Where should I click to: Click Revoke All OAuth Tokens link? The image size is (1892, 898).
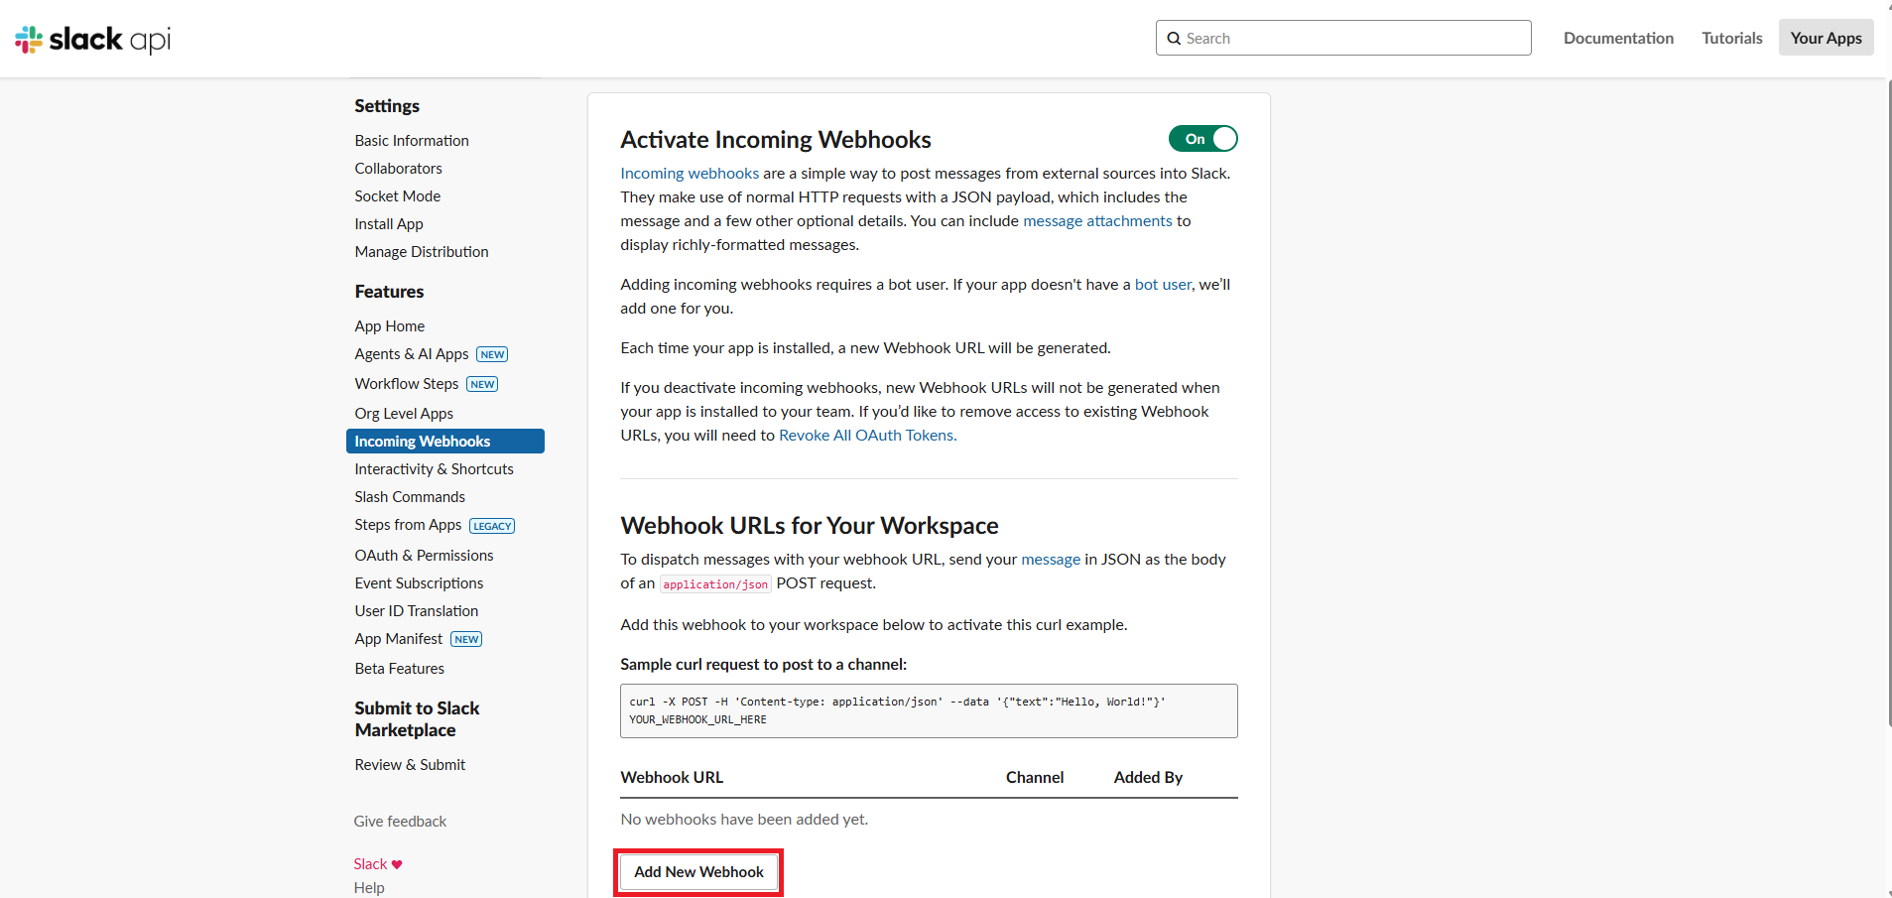(866, 436)
